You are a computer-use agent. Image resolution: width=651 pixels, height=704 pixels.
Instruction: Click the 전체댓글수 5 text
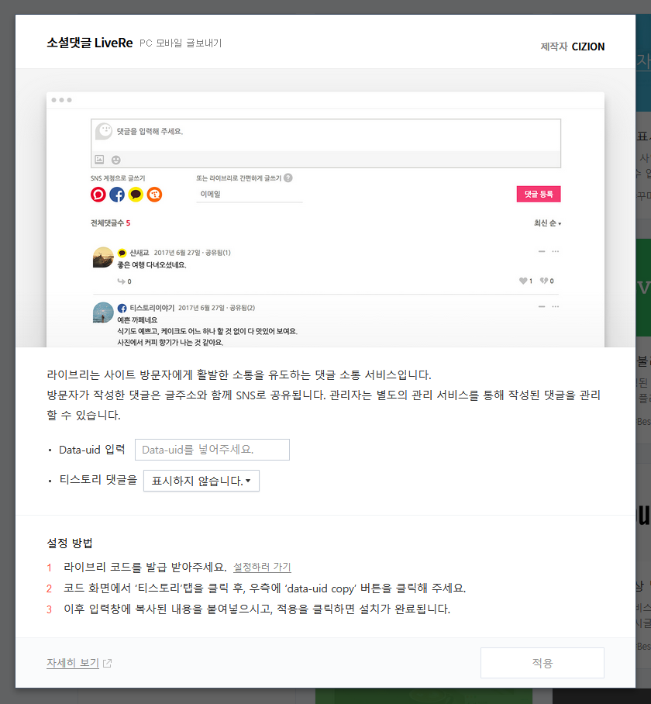click(x=110, y=223)
